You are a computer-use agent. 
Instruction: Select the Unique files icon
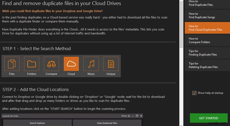[111, 64]
